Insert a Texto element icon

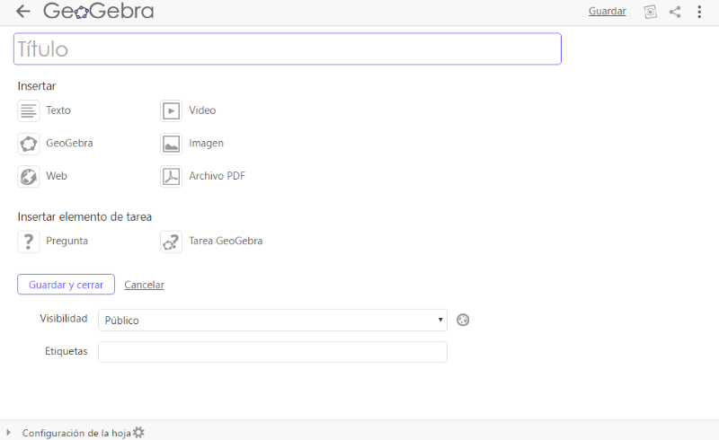click(29, 110)
